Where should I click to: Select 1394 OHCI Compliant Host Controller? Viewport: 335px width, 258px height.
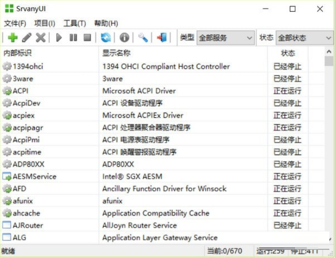point(166,67)
